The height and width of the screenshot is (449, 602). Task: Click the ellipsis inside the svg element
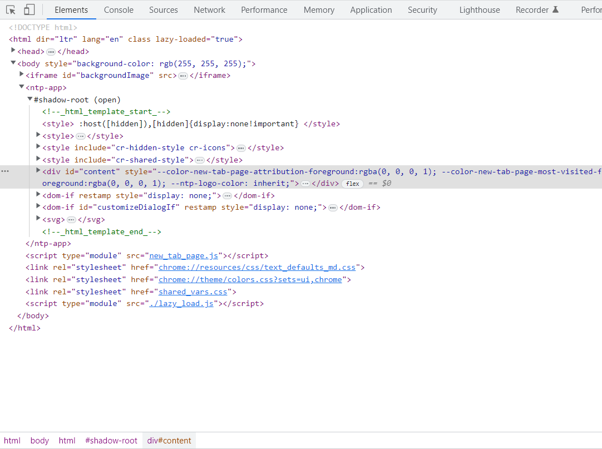click(72, 219)
